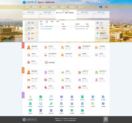This screenshot has height=123, width=132.
Task: Select the 2020-3-11 schedule card
Action: (x=101, y=15)
